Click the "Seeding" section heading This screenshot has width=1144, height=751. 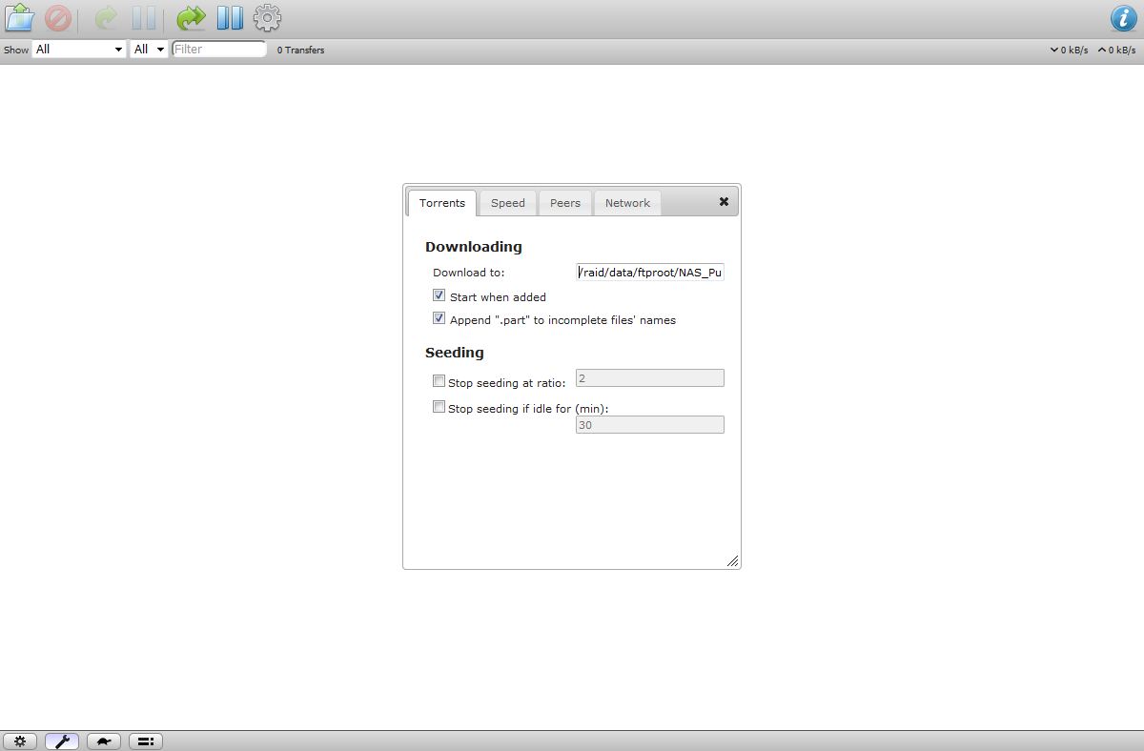[x=455, y=353]
